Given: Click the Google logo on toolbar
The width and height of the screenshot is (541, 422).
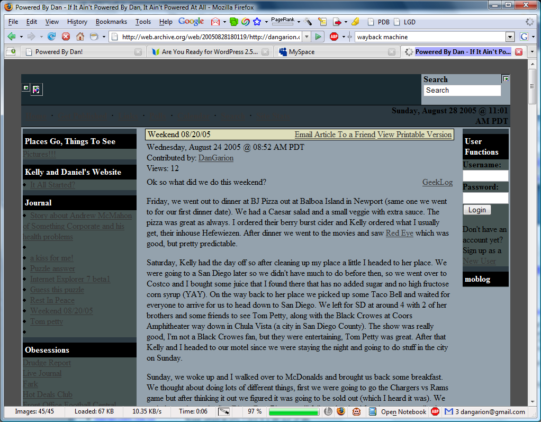Looking at the screenshot, I should tap(191, 22).
